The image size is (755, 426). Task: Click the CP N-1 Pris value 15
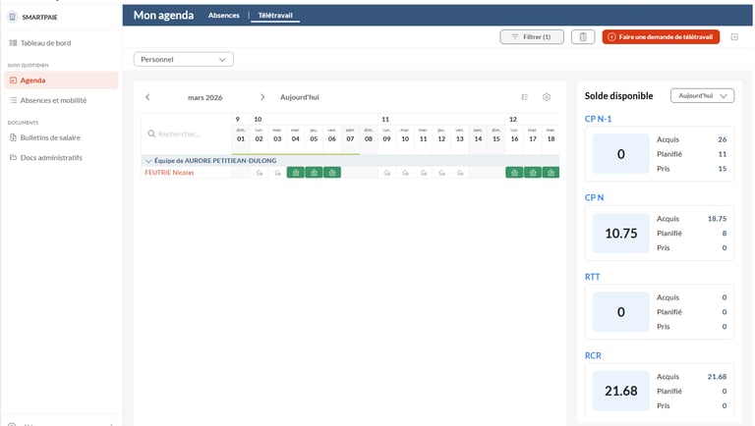click(x=723, y=168)
